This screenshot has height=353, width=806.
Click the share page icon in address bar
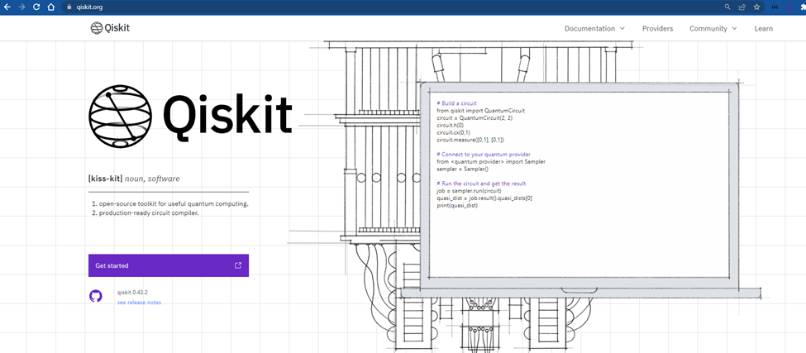click(742, 7)
